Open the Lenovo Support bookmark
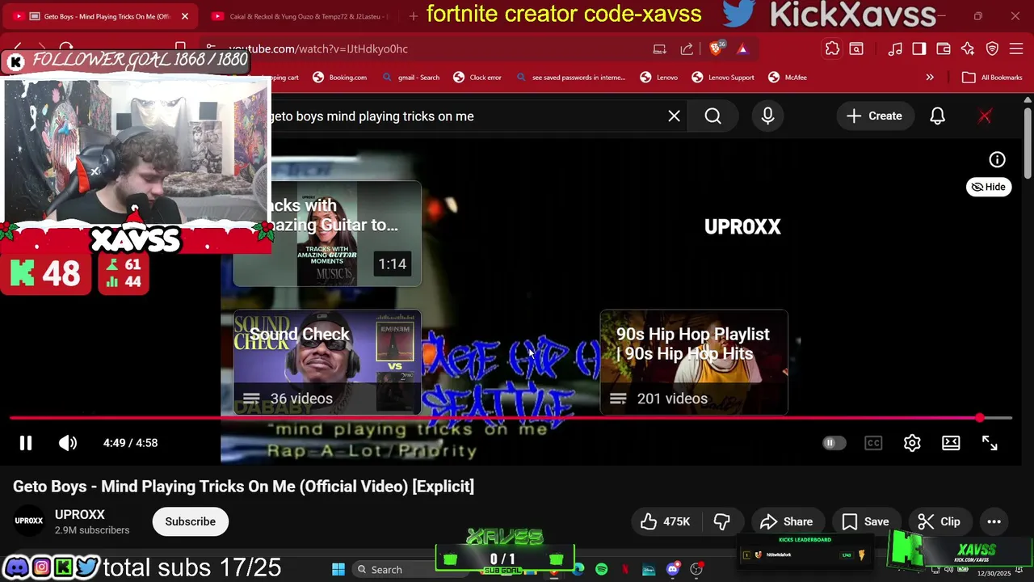 (x=723, y=78)
